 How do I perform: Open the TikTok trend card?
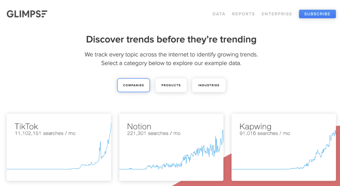pos(59,147)
